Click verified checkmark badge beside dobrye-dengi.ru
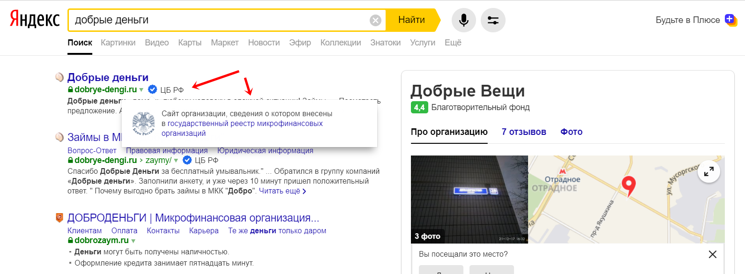This screenshot has width=745, height=274. [x=152, y=89]
